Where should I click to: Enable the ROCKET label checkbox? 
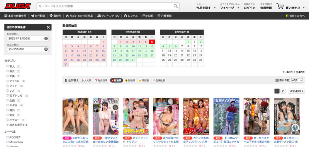pyautogui.click(x=7, y=137)
